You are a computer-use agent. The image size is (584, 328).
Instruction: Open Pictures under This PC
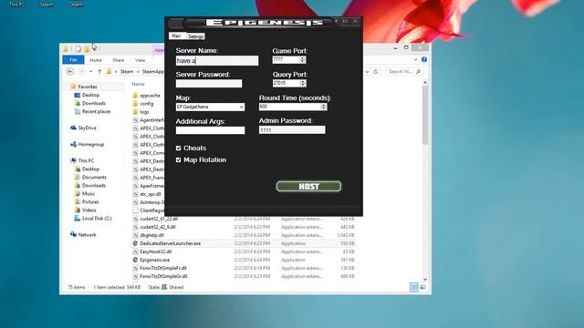pos(90,201)
